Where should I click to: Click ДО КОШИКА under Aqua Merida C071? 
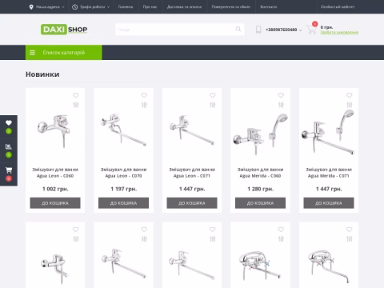coord(329,203)
